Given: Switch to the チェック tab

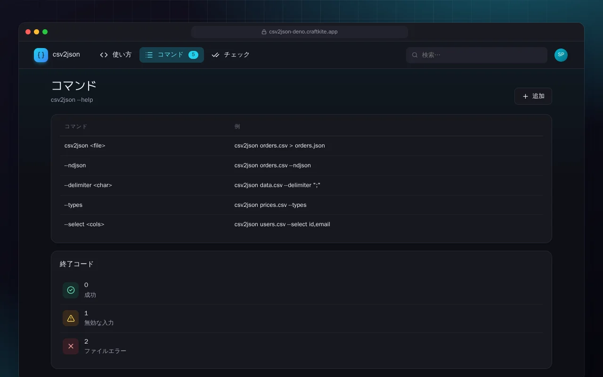Looking at the screenshot, I should coord(231,55).
